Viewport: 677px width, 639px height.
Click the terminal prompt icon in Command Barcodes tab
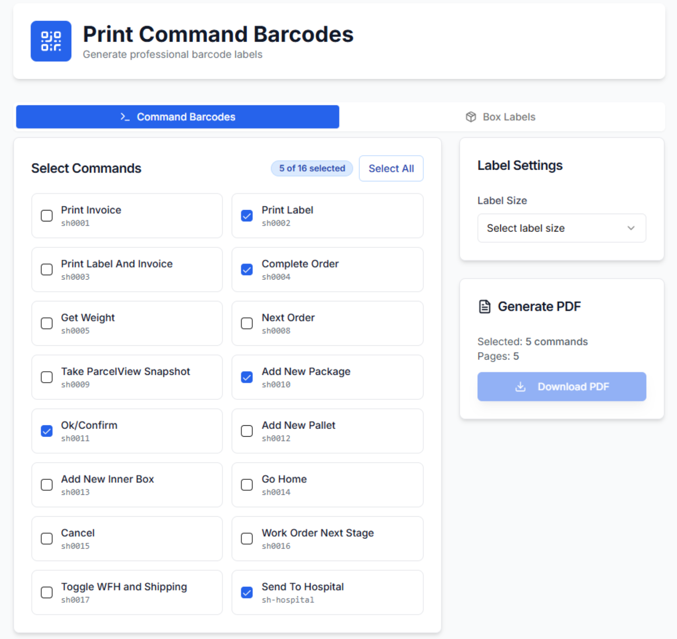[x=125, y=117]
